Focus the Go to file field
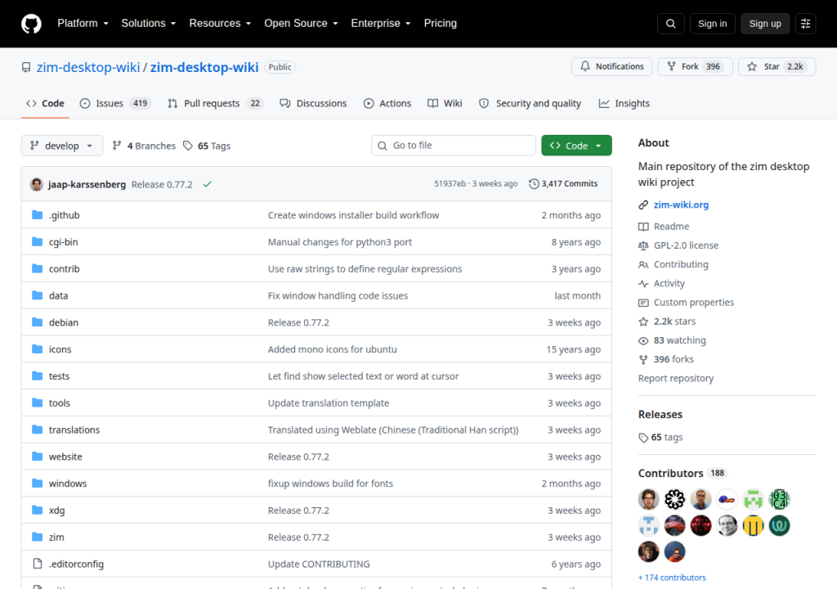The height and width of the screenshot is (589, 837). pos(453,146)
